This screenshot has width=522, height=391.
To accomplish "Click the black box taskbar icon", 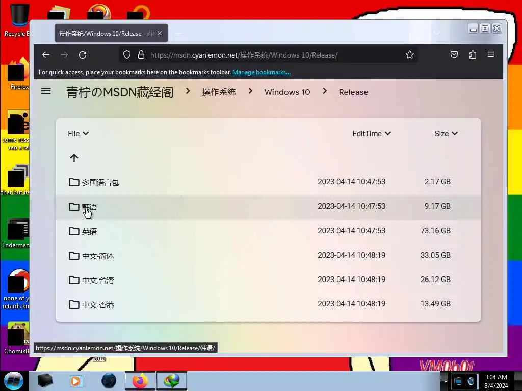I will 45,381.
